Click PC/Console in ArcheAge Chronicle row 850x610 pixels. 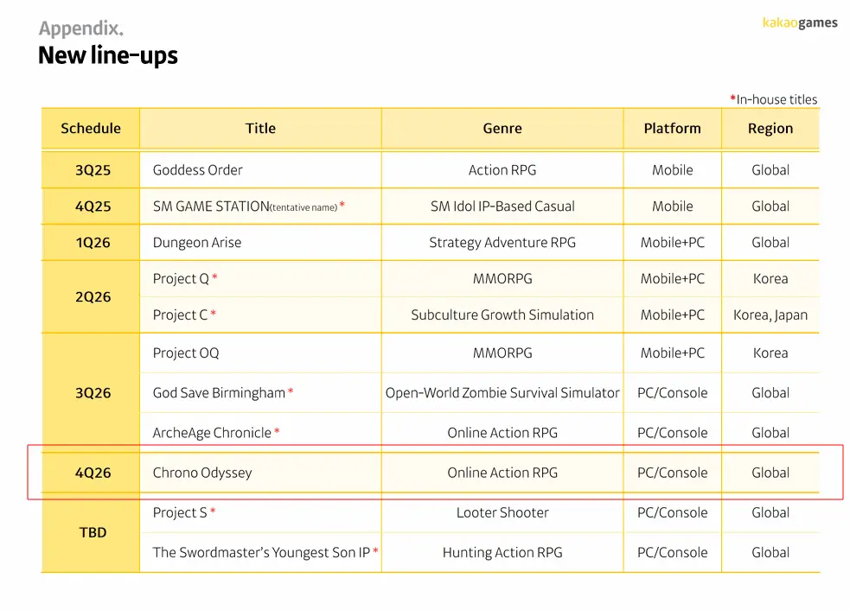(672, 433)
